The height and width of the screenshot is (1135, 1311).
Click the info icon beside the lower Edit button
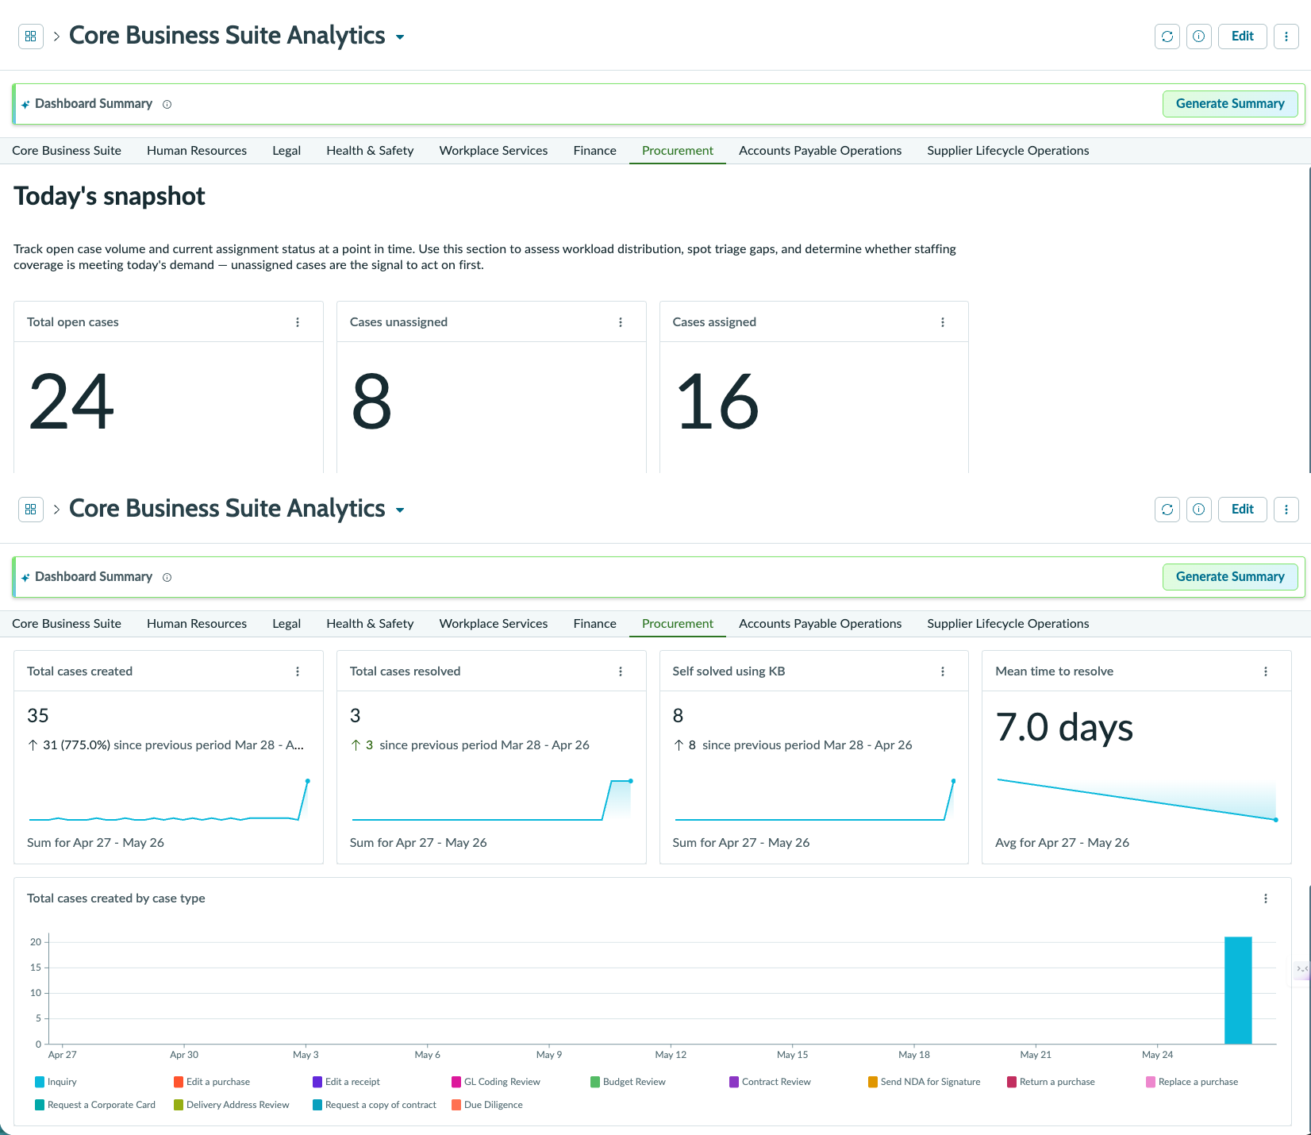coord(1199,510)
